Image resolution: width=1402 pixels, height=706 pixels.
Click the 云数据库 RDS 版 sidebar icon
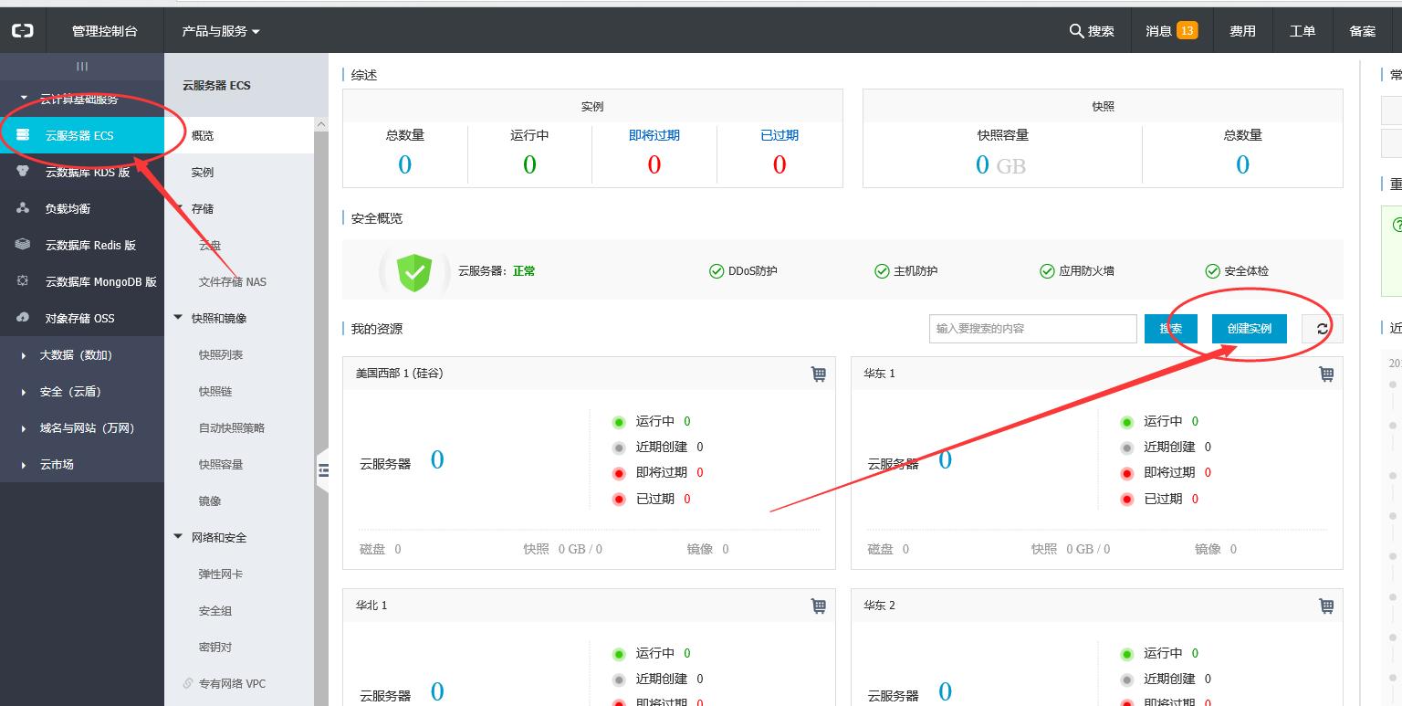(23, 172)
